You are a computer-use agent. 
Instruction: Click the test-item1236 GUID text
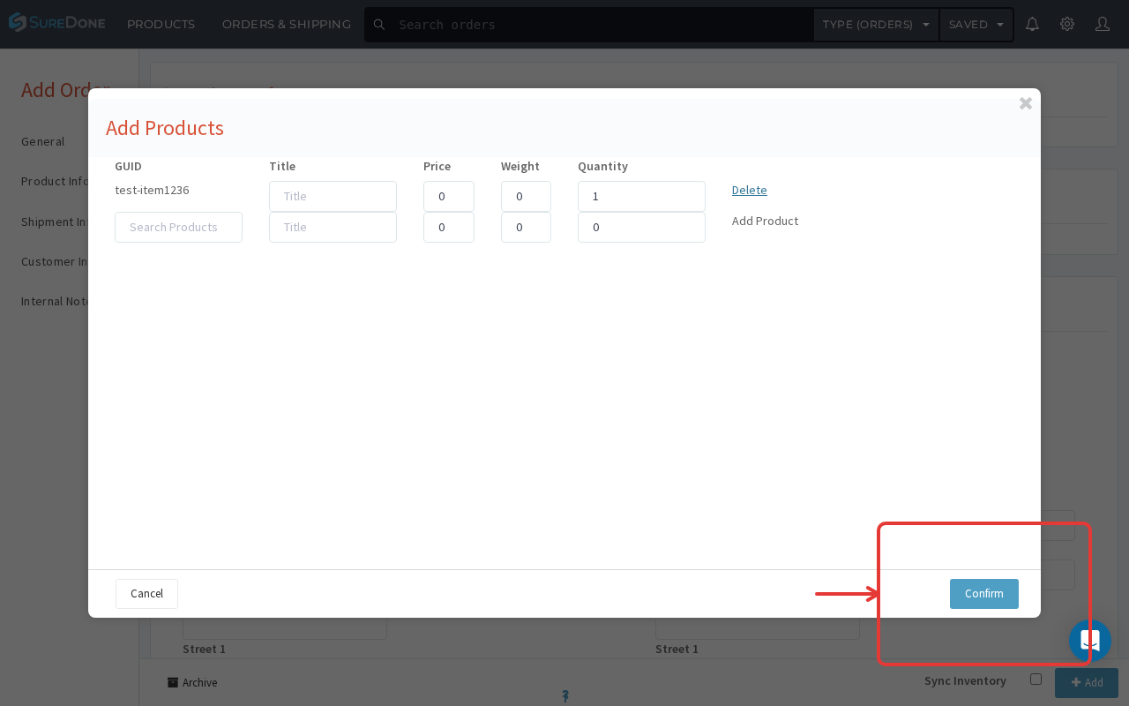(x=152, y=190)
